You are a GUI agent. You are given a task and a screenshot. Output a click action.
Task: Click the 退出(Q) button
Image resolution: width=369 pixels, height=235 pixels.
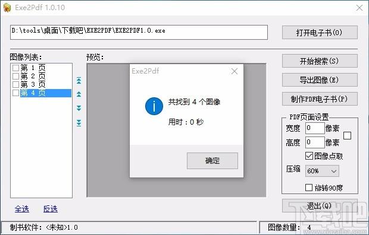pyautogui.click(x=320, y=206)
